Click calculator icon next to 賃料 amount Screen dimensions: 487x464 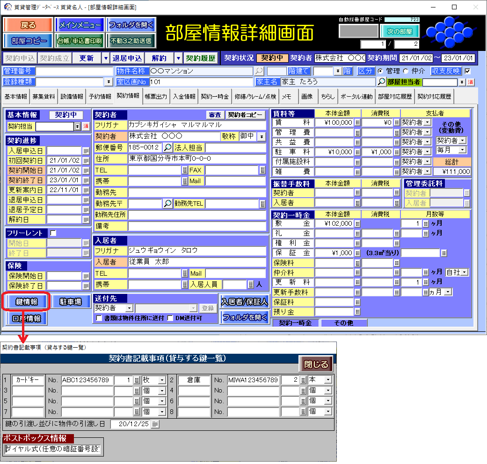coord(357,122)
